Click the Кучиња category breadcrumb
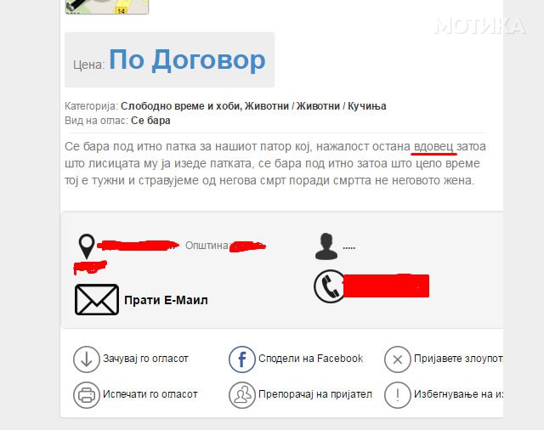This screenshot has height=430, width=544. [366, 106]
